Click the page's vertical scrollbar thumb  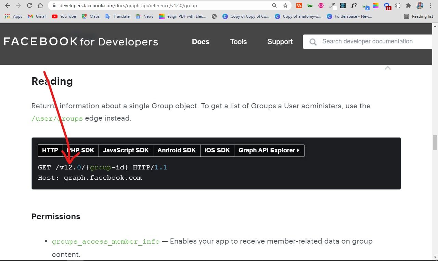435,142
